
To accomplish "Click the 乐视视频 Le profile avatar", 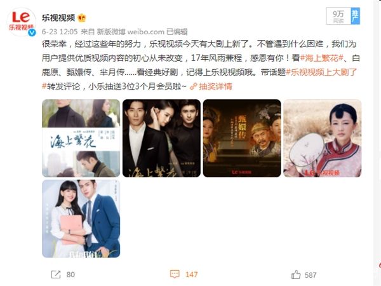I will (x=22, y=22).
